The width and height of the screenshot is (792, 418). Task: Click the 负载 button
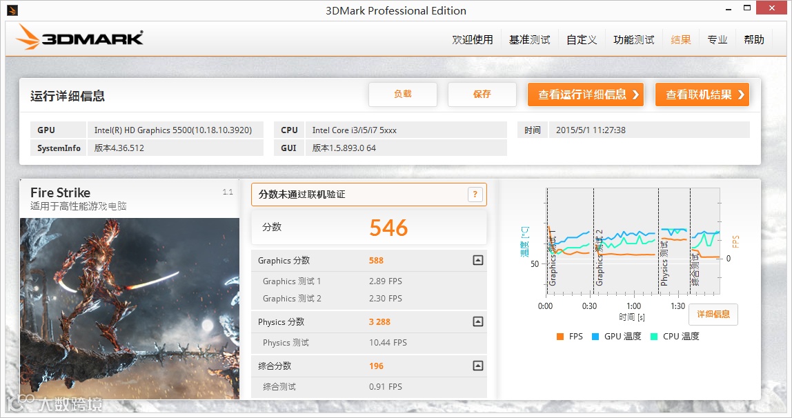403,94
